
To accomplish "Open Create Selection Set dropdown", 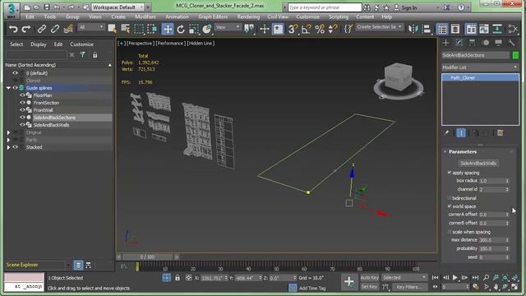I will coord(379,27).
